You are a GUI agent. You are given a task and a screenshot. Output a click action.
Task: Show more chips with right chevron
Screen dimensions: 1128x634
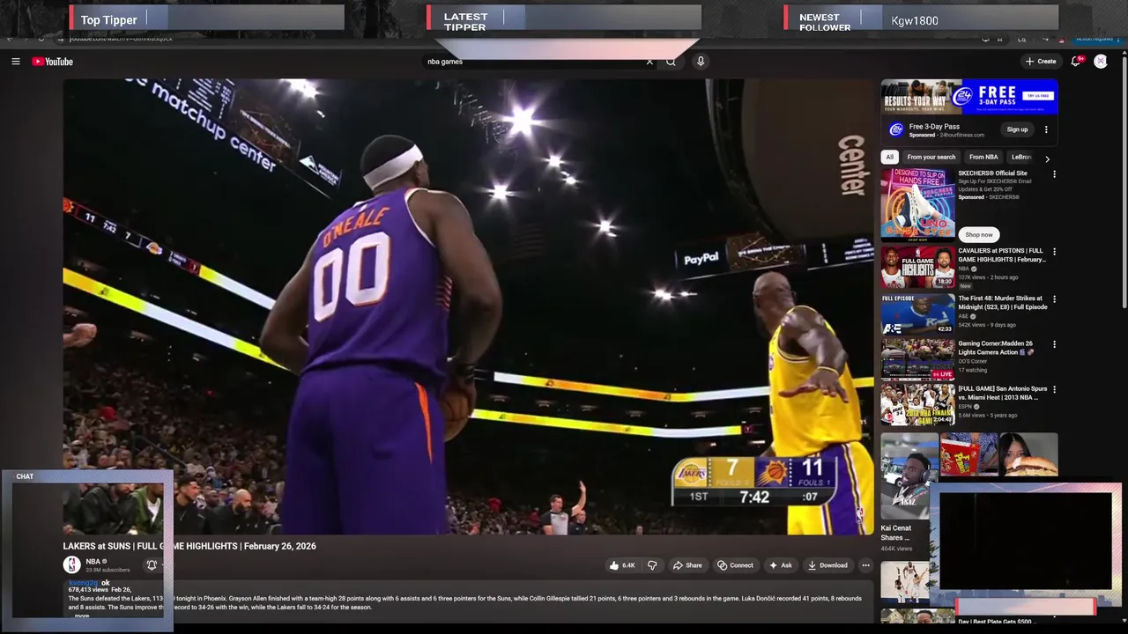tap(1047, 158)
